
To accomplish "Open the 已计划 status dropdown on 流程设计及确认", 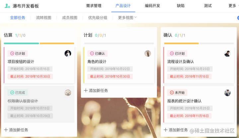I will click(x=177, y=53).
